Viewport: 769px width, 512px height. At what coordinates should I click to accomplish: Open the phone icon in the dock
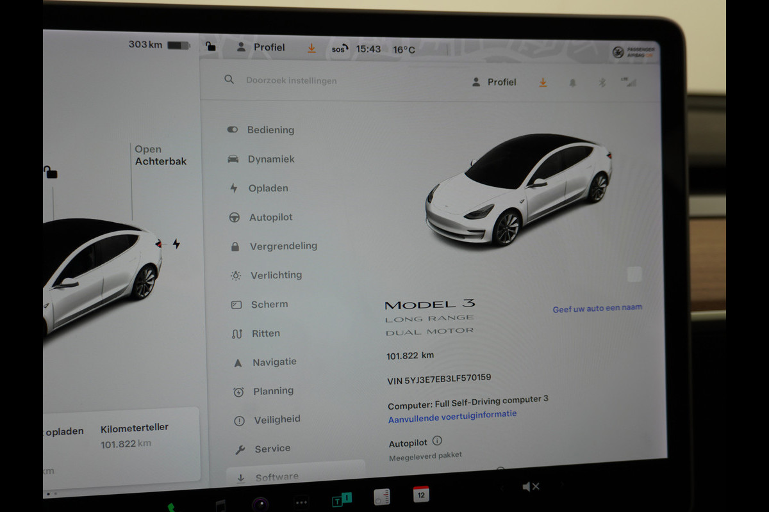click(172, 507)
